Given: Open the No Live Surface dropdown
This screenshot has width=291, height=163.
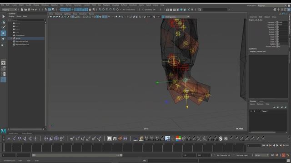Looking at the screenshot, I should [129, 10].
